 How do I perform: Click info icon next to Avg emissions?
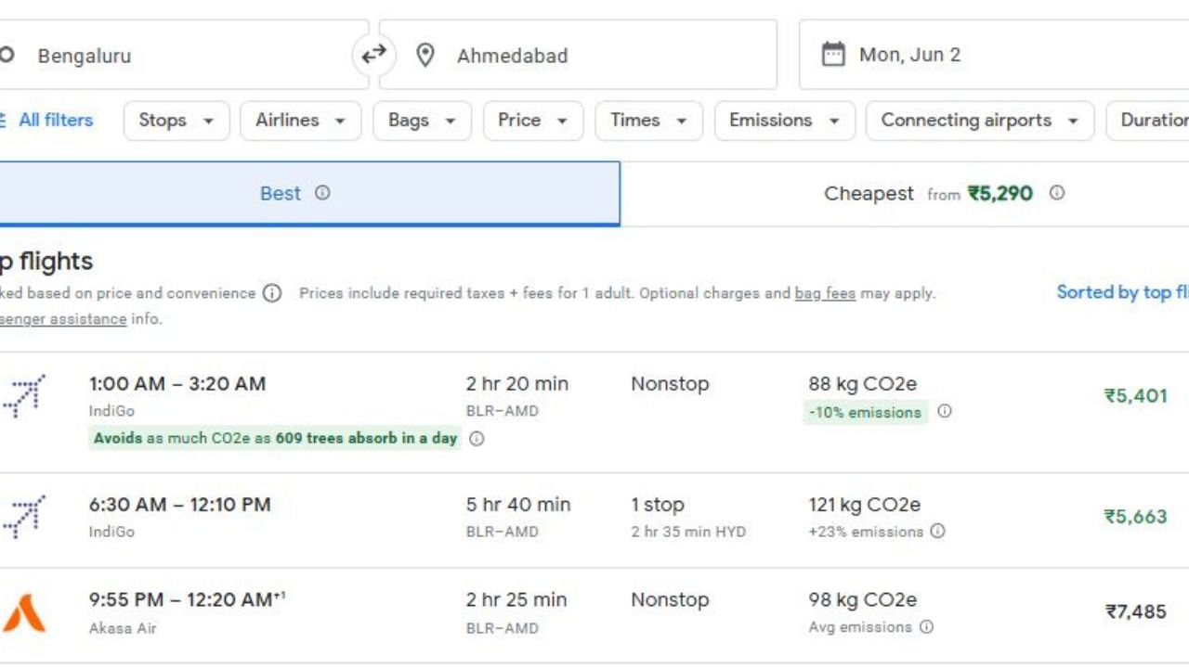(x=926, y=627)
